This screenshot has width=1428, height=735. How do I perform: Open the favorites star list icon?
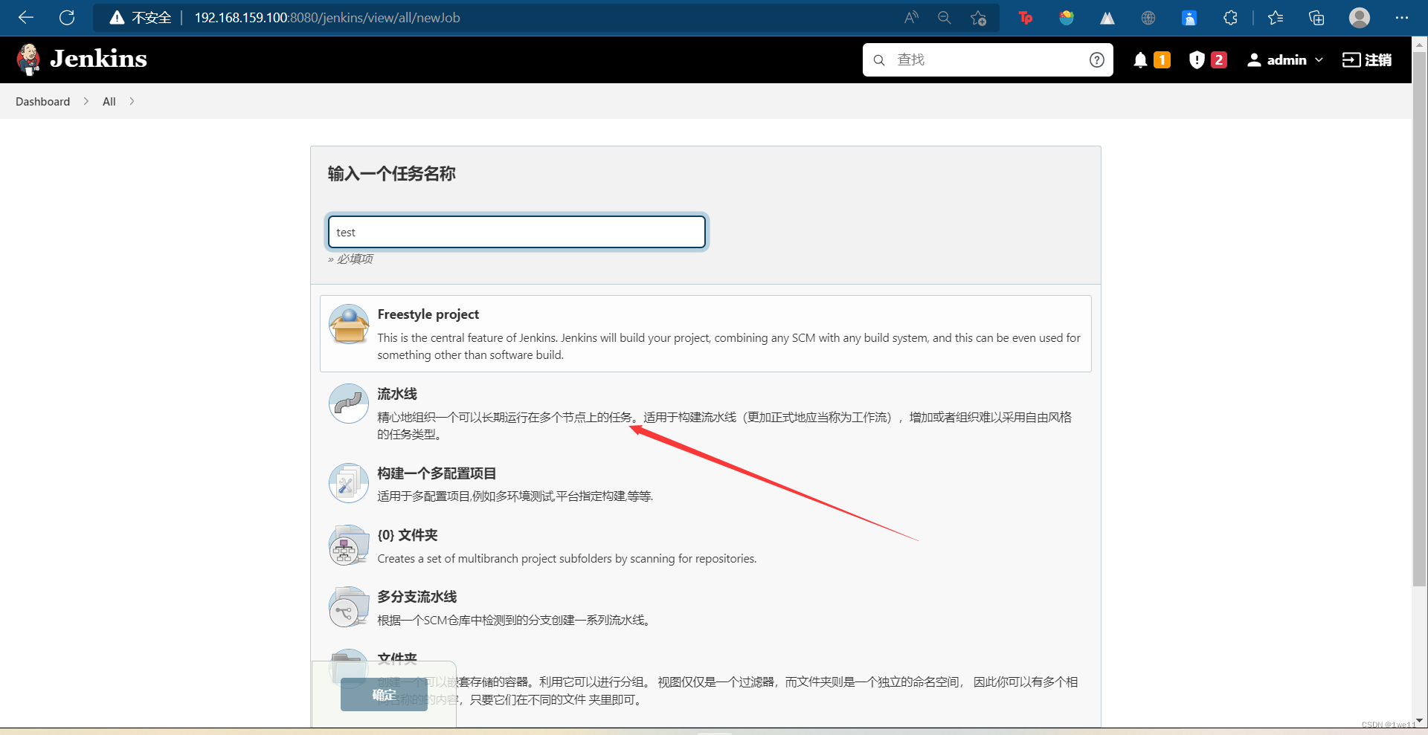1276,18
